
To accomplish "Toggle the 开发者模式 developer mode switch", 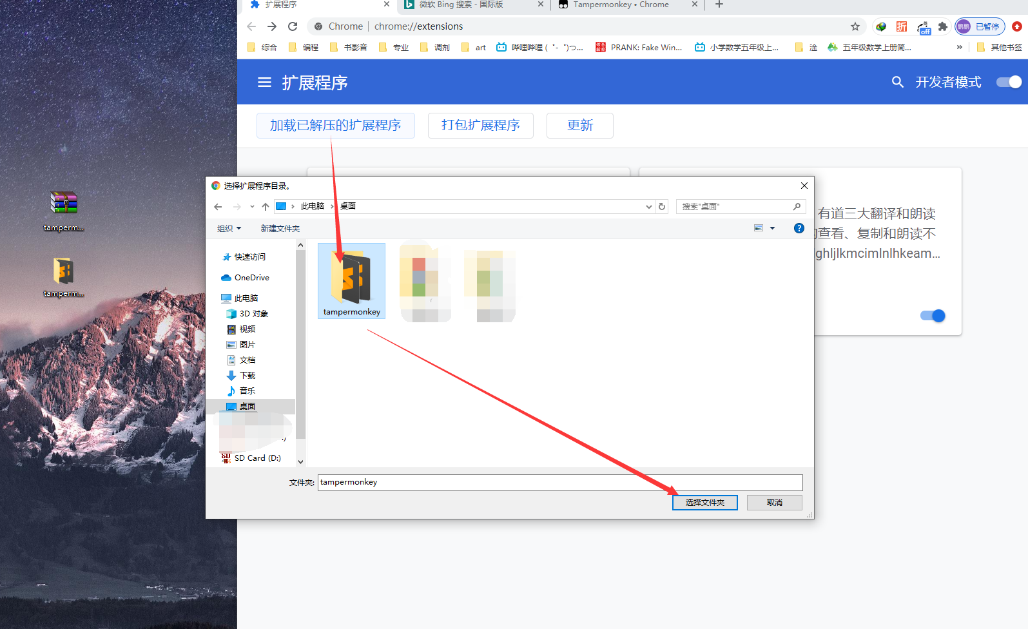I will click(1009, 82).
